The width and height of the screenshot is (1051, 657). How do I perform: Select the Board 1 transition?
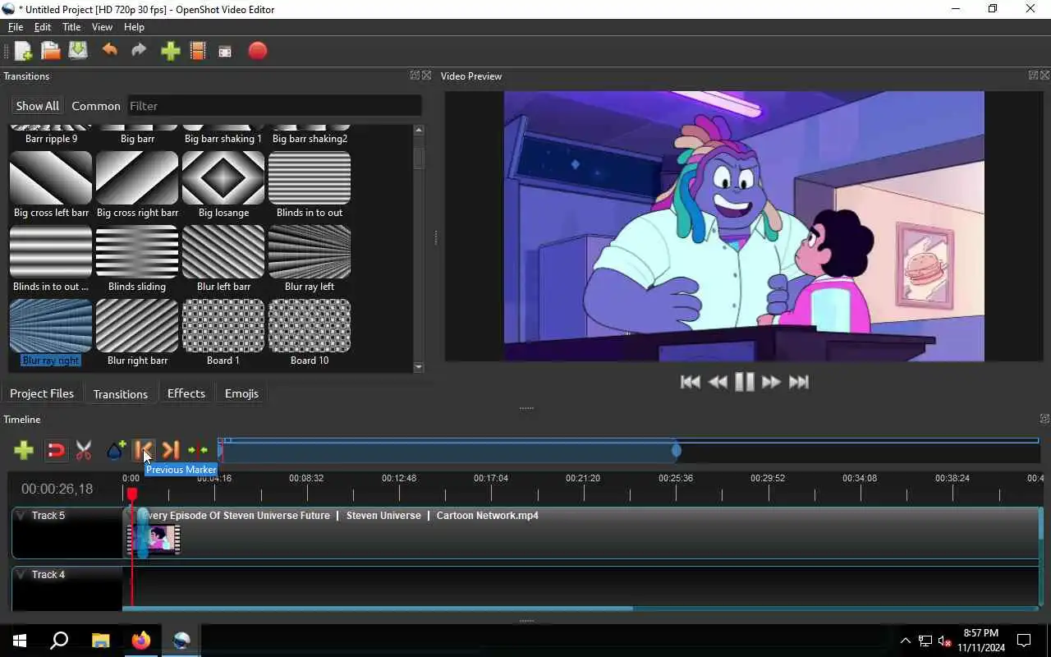click(223, 333)
